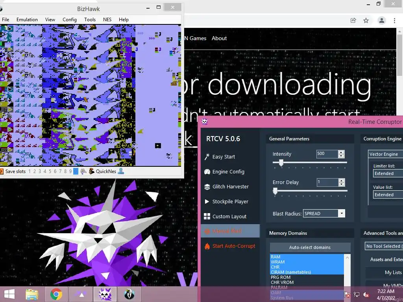Open BizHawk View menu

(x=50, y=20)
